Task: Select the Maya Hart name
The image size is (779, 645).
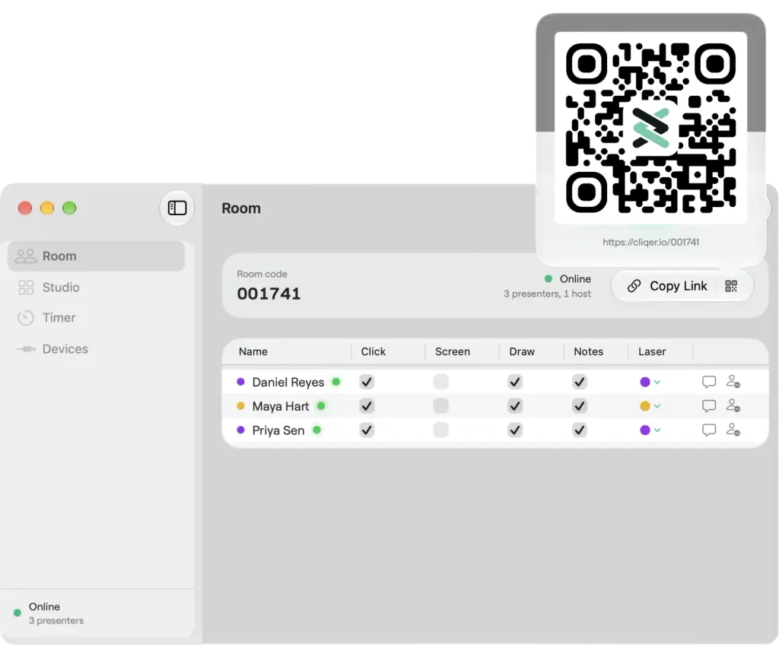Action: click(x=281, y=406)
